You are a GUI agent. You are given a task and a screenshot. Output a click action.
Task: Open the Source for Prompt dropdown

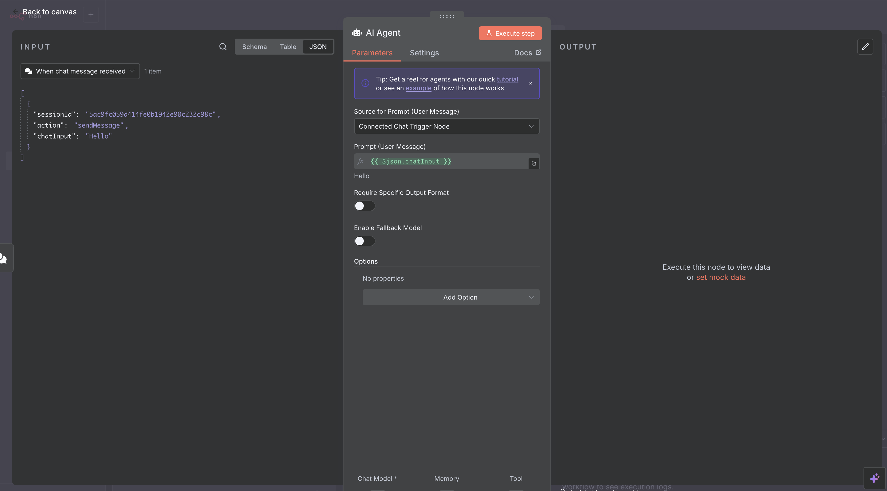446,126
